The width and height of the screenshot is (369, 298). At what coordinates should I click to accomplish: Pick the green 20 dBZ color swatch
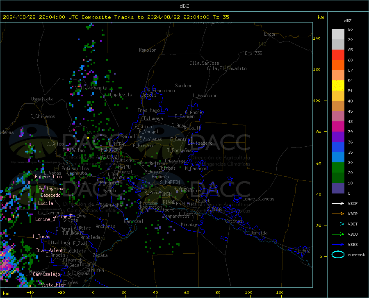click(338, 168)
